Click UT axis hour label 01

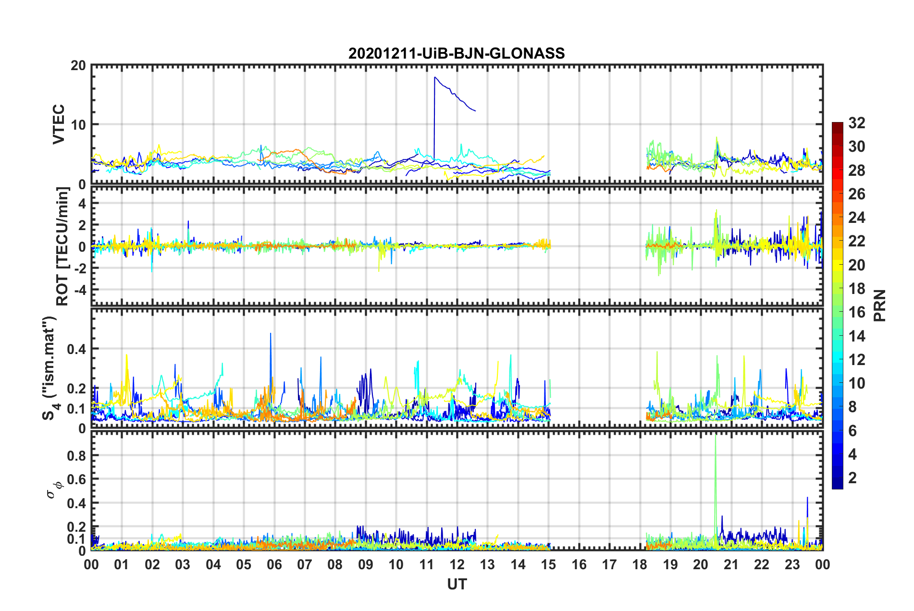click(122, 564)
